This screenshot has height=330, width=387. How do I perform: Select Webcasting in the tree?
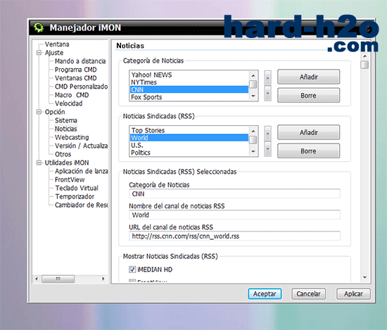click(72, 137)
